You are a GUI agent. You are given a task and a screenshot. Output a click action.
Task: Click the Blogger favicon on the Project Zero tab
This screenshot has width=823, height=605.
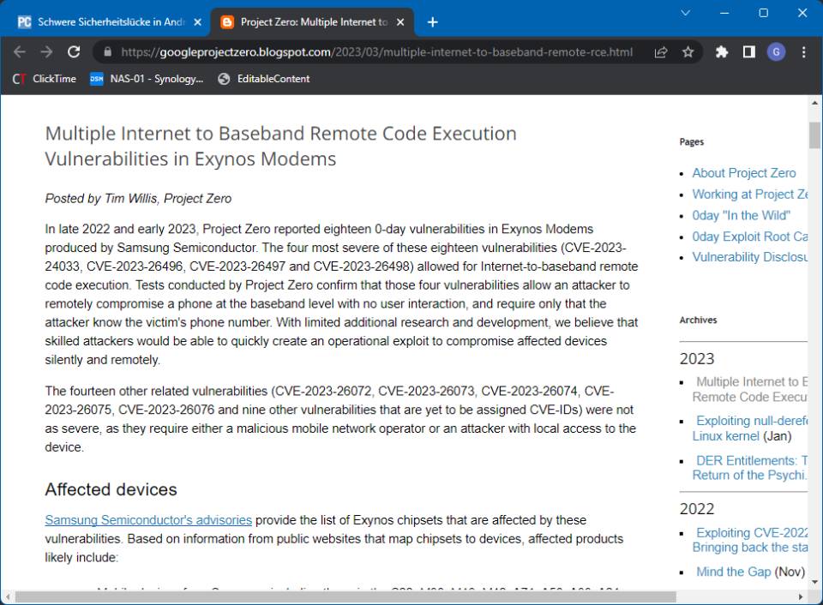[x=227, y=22]
